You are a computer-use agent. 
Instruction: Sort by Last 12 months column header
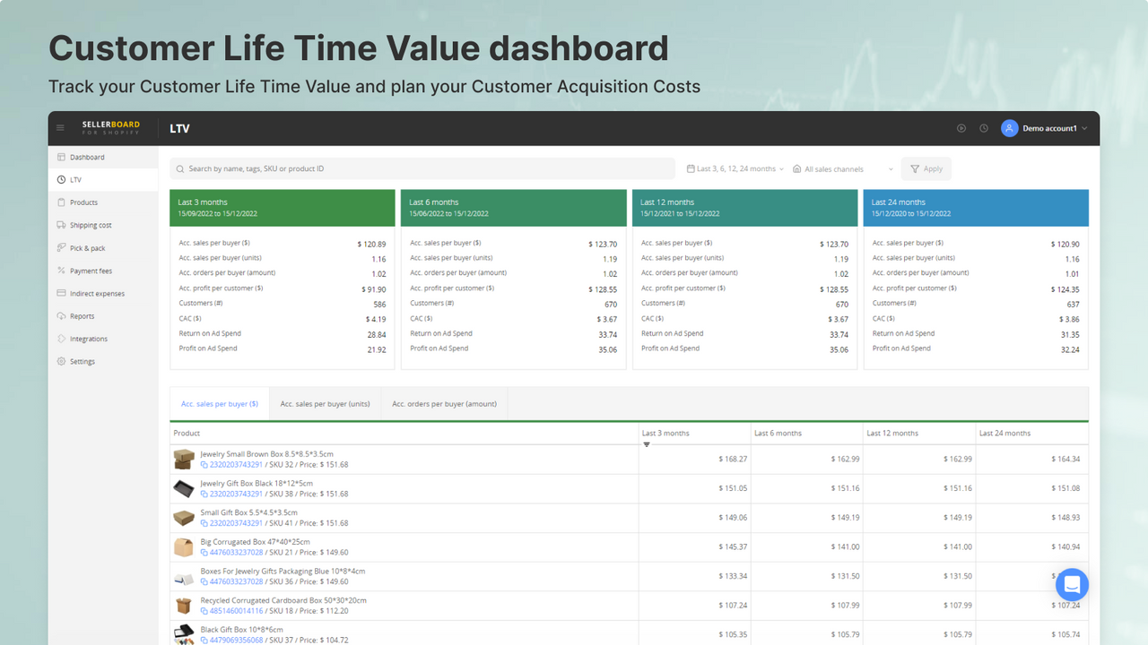(x=918, y=434)
